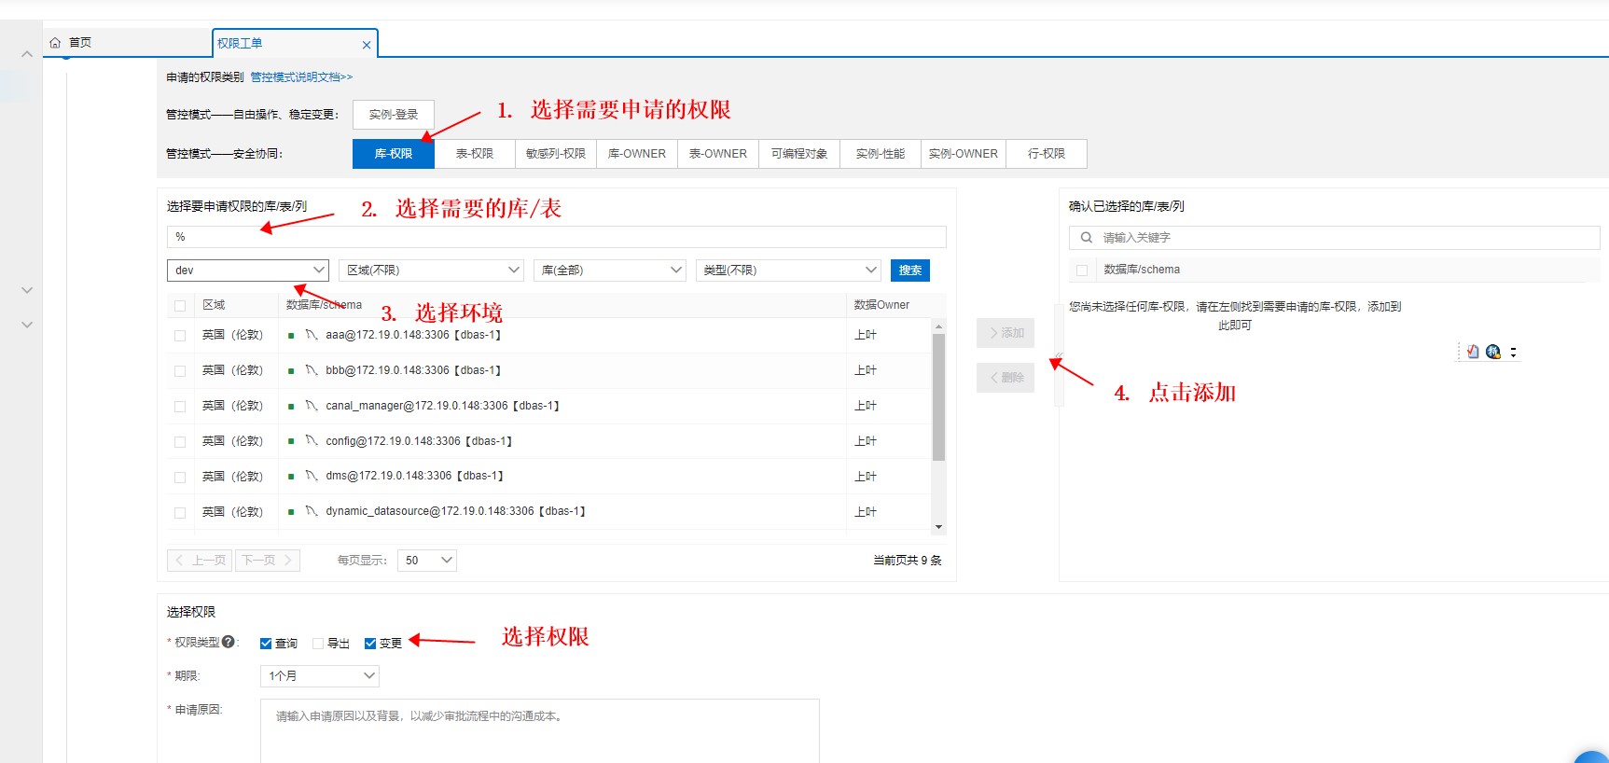The width and height of the screenshot is (1609, 763).
Task: Click the document checkmark floating toolbar icon
Action: pyautogui.click(x=1473, y=352)
